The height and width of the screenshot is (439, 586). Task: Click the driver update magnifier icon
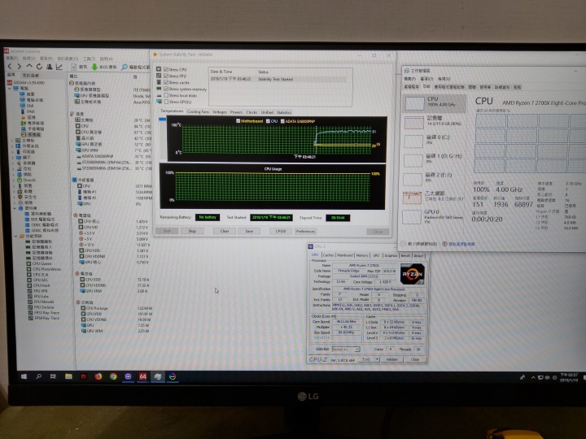click(x=125, y=67)
